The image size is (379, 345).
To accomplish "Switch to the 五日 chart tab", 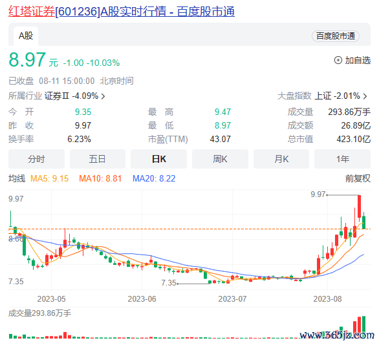I will click(x=98, y=159).
